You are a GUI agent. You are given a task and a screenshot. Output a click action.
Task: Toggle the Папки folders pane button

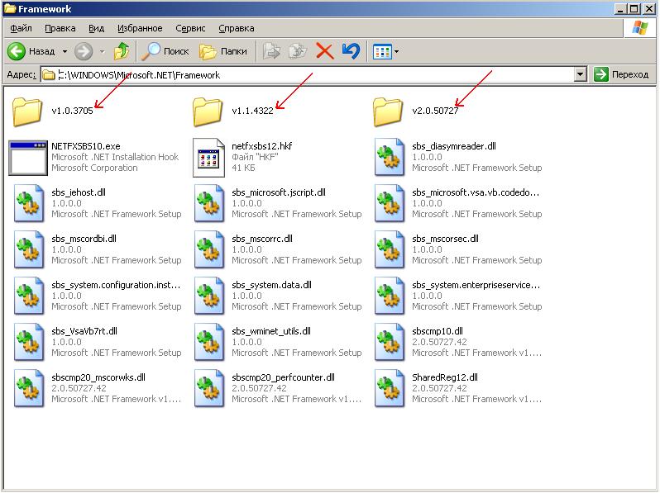tap(224, 51)
